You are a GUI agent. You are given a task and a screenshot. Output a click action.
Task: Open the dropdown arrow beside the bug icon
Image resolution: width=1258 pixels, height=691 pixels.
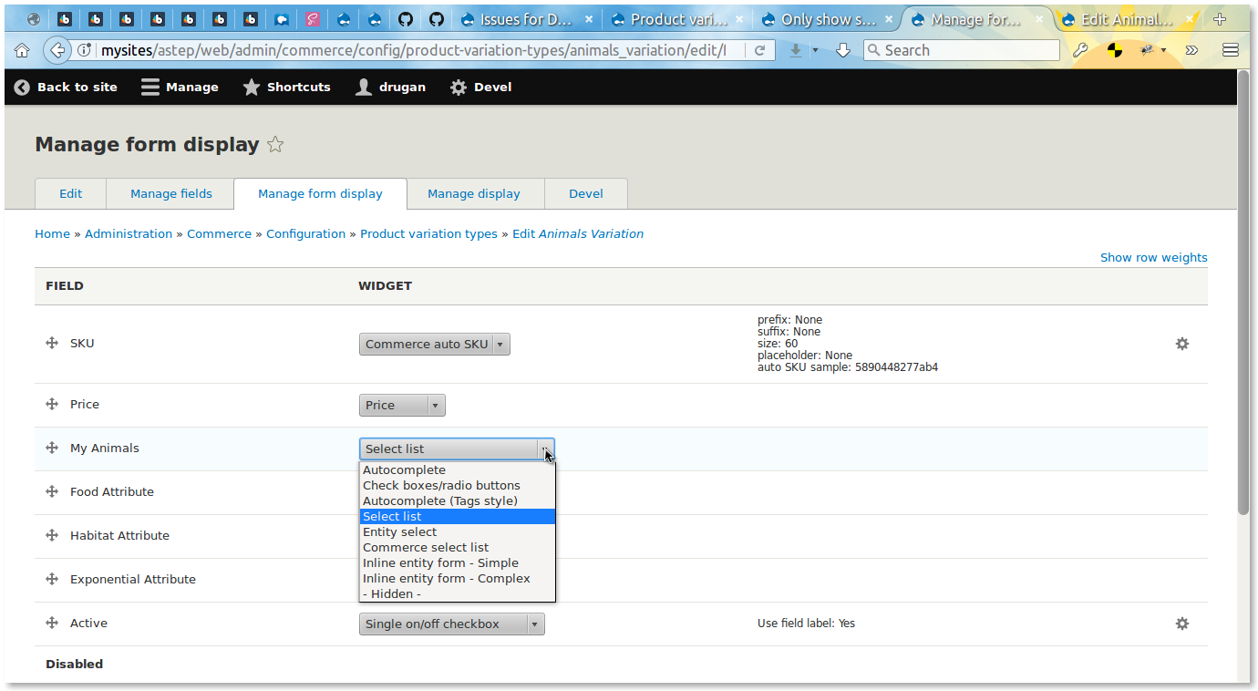1163,50
